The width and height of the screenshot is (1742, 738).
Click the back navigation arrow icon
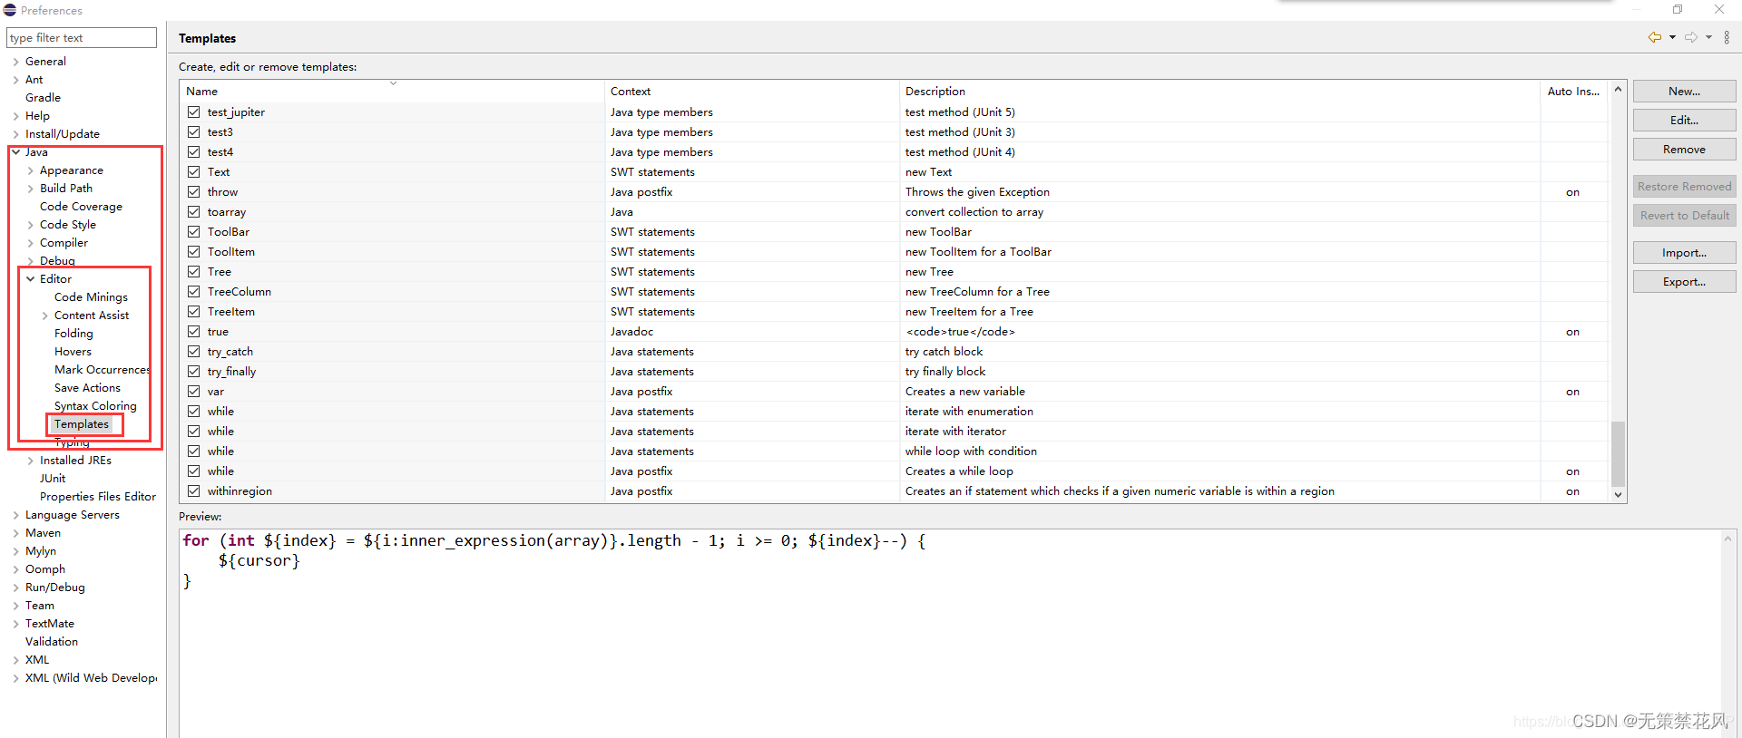(1655, 37)
